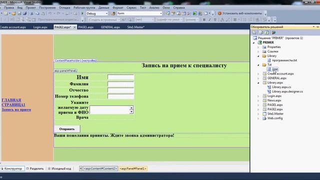Switch to the Login.aspx tab
Viewport: 320px width, 180px height.
[x=40, y=27]
